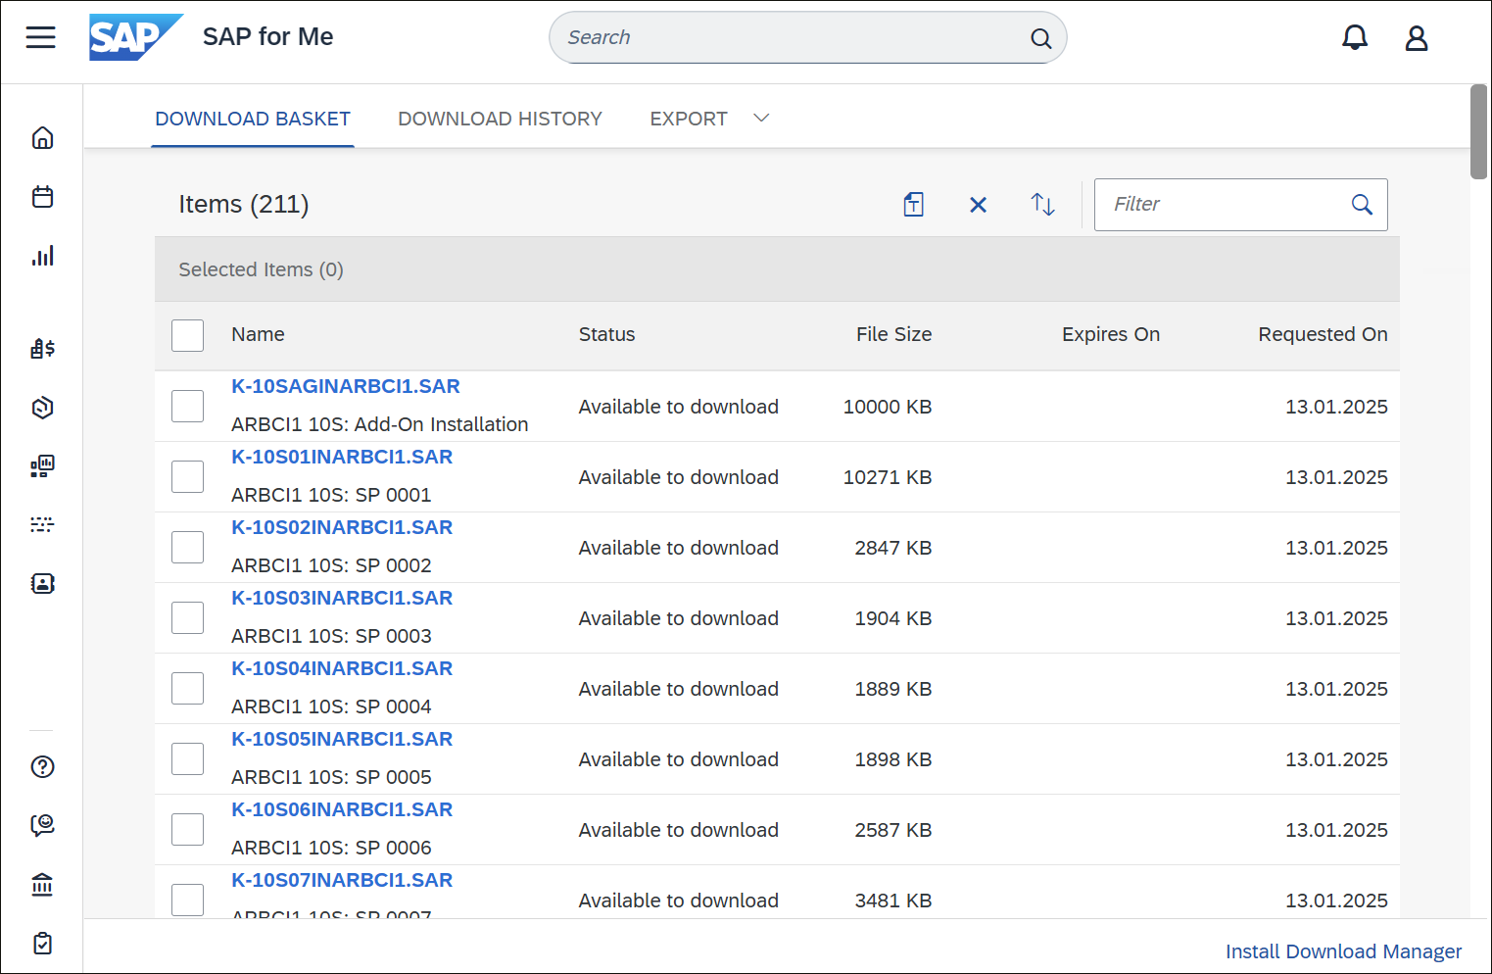This screenshot has height=974, width=1492.
Task: Tick the select-all checkbox in table header
Action: coord(187,335)
